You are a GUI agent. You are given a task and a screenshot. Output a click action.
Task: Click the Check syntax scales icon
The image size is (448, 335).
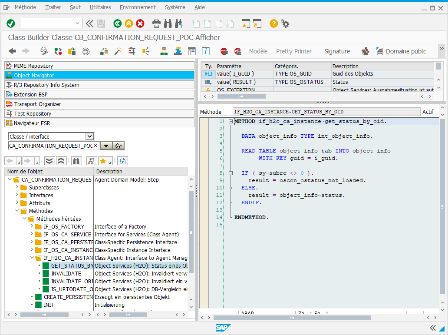[x=104, y=51]
